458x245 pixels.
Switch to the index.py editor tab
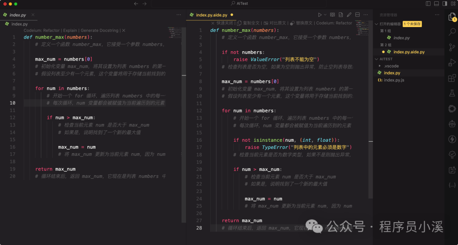[x=17, y=15]
